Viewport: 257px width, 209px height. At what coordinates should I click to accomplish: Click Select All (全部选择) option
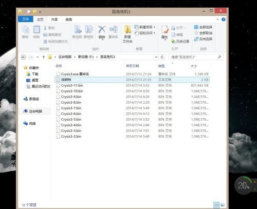point(203,27)
